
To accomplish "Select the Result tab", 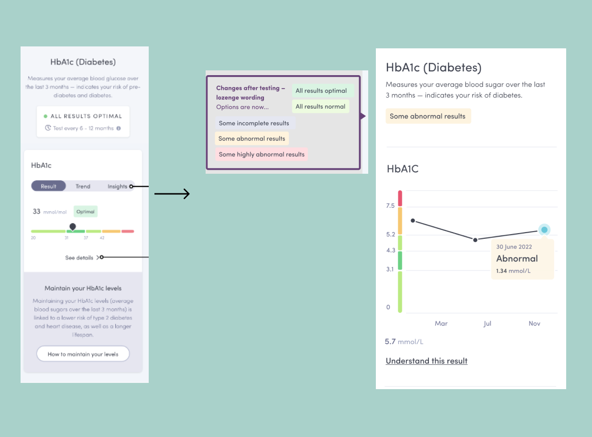I will pyautogui.click(x=48, y=186).
